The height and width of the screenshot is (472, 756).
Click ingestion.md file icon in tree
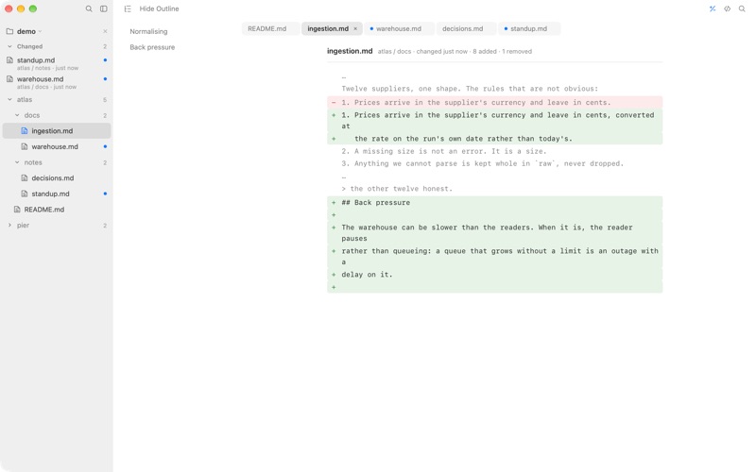(25, 131)
